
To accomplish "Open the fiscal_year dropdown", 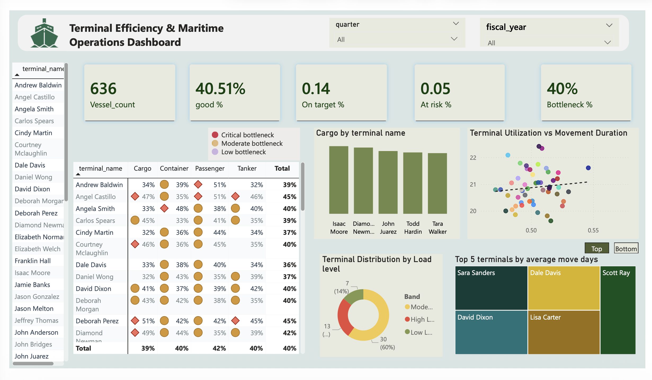I will (x=609, y=26).
